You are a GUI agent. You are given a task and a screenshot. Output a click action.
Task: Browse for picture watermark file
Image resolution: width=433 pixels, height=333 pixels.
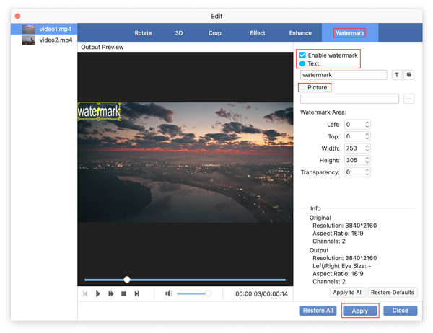(x=409, y=99)
